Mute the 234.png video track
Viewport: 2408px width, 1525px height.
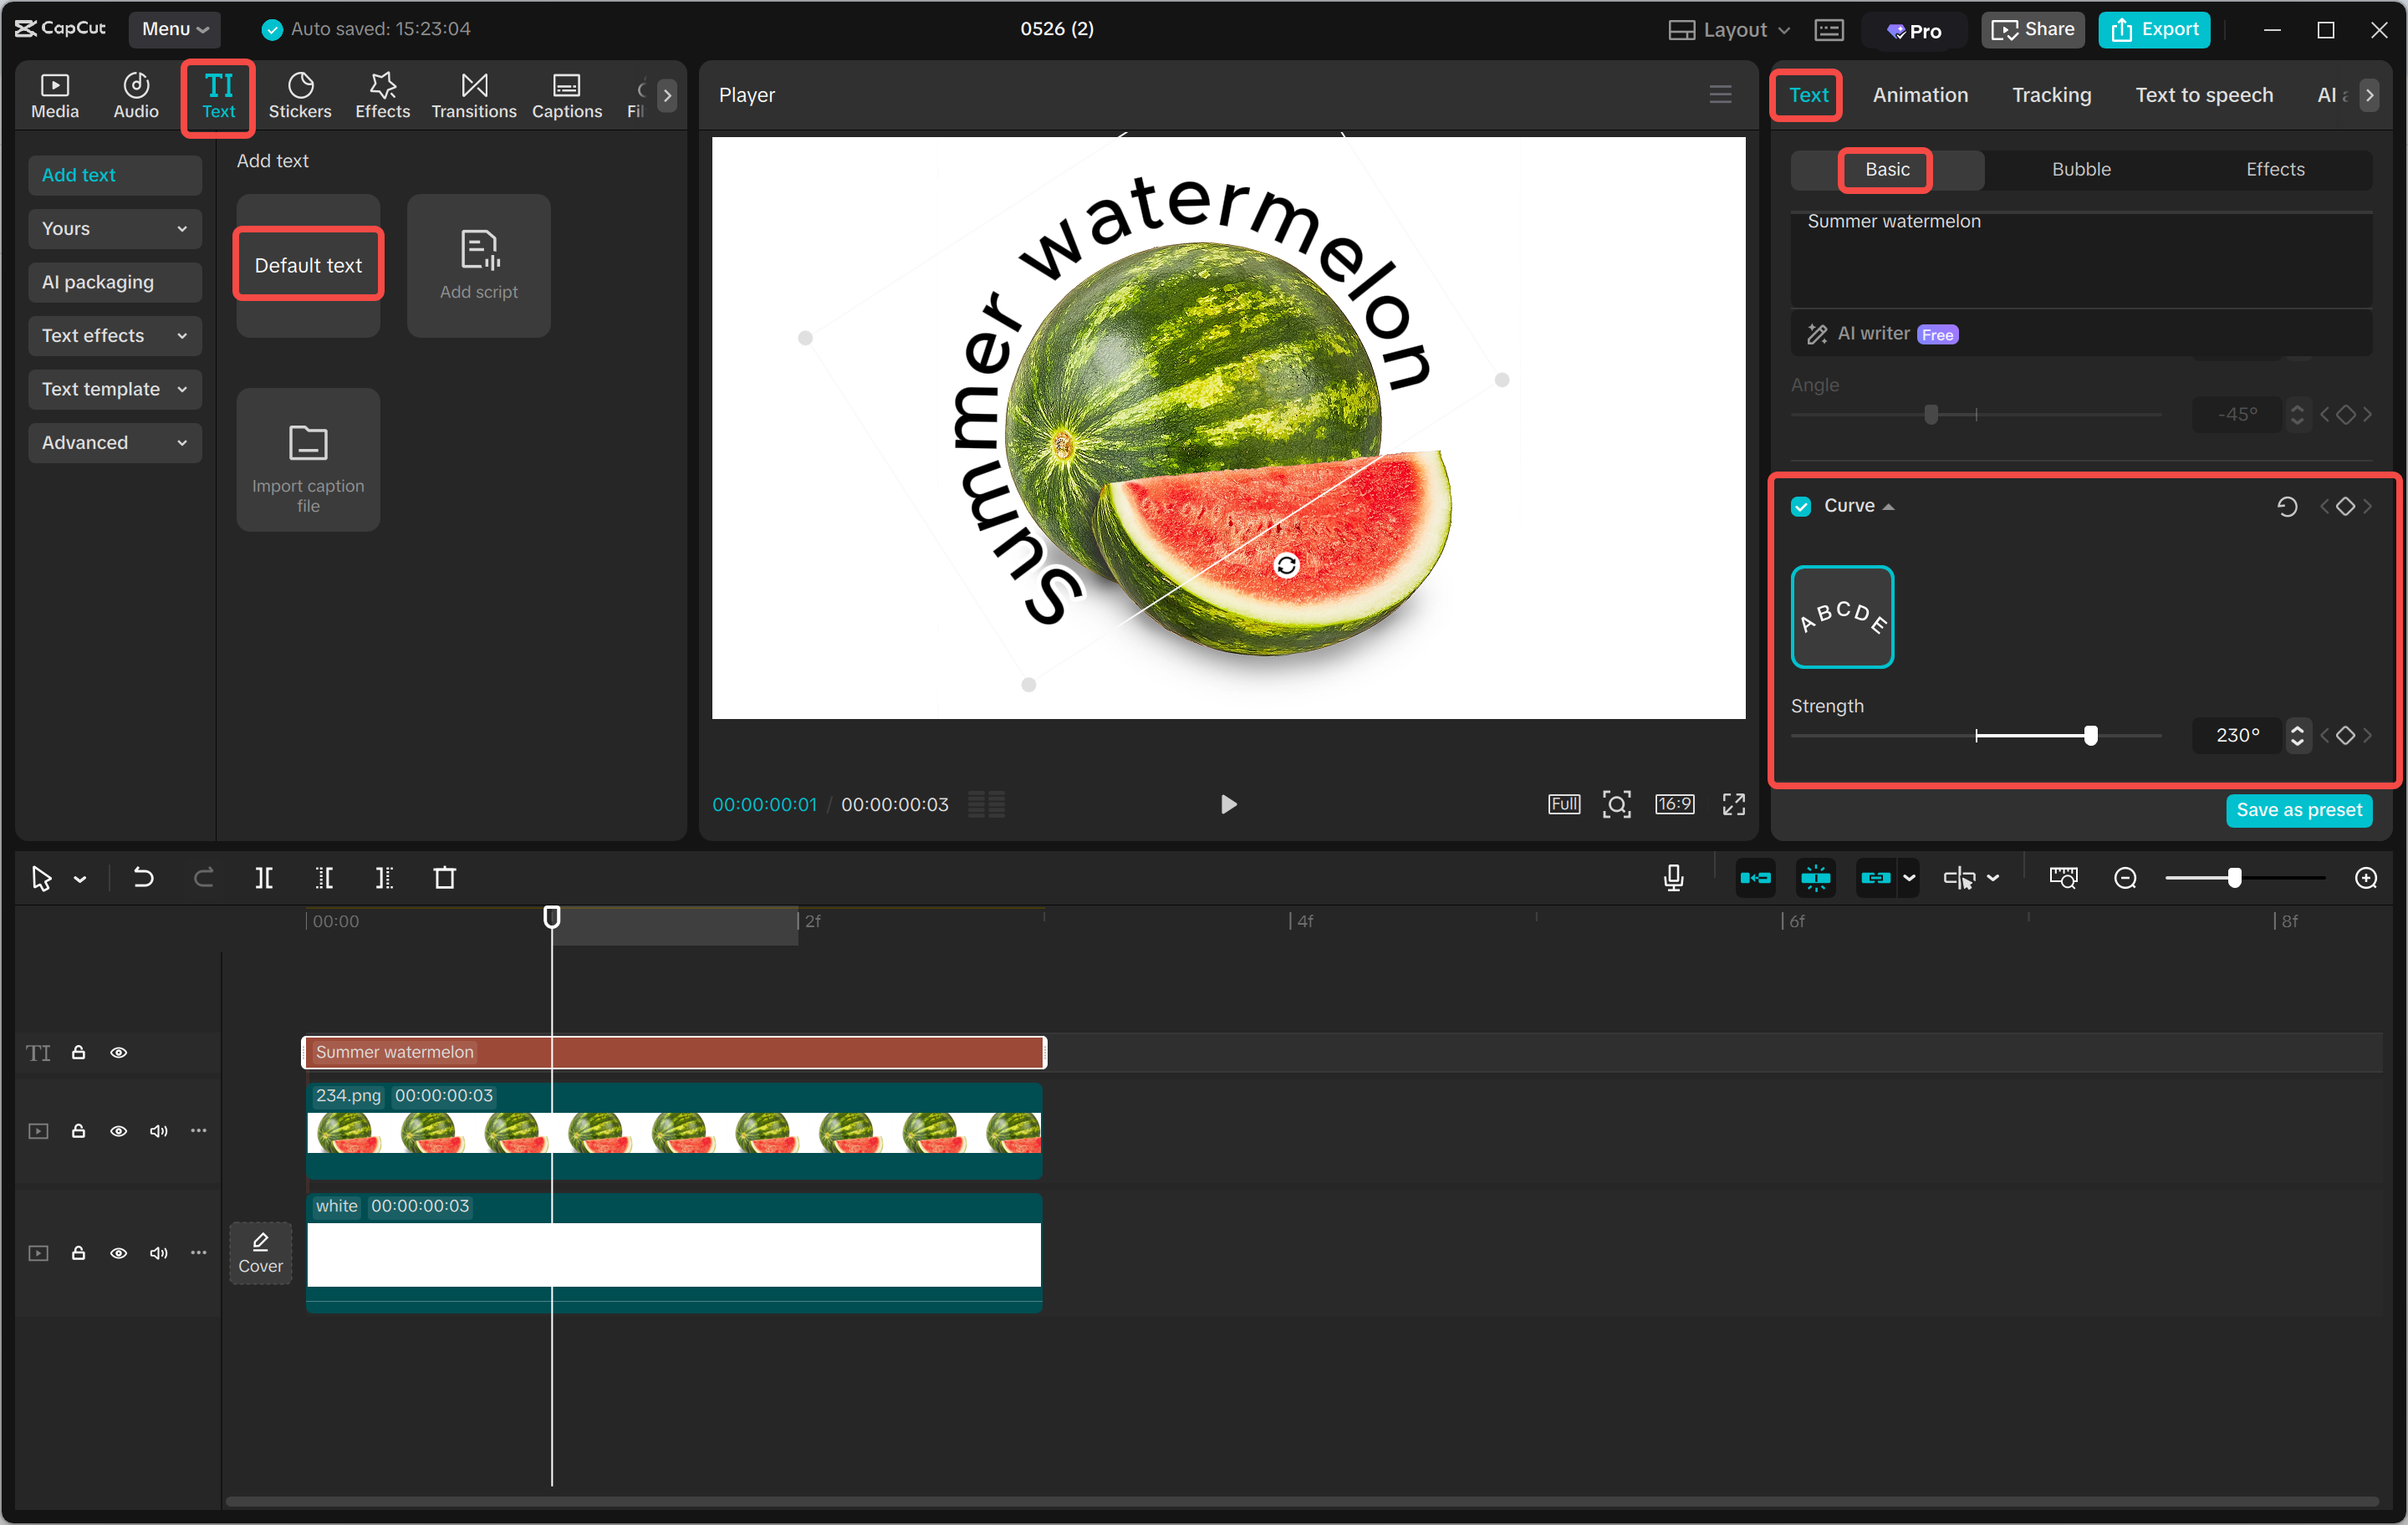(158, 1131)
